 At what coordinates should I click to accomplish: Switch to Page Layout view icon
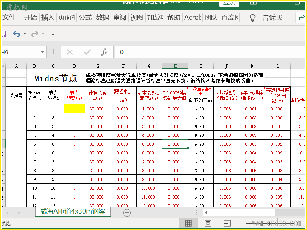(208, 223)
